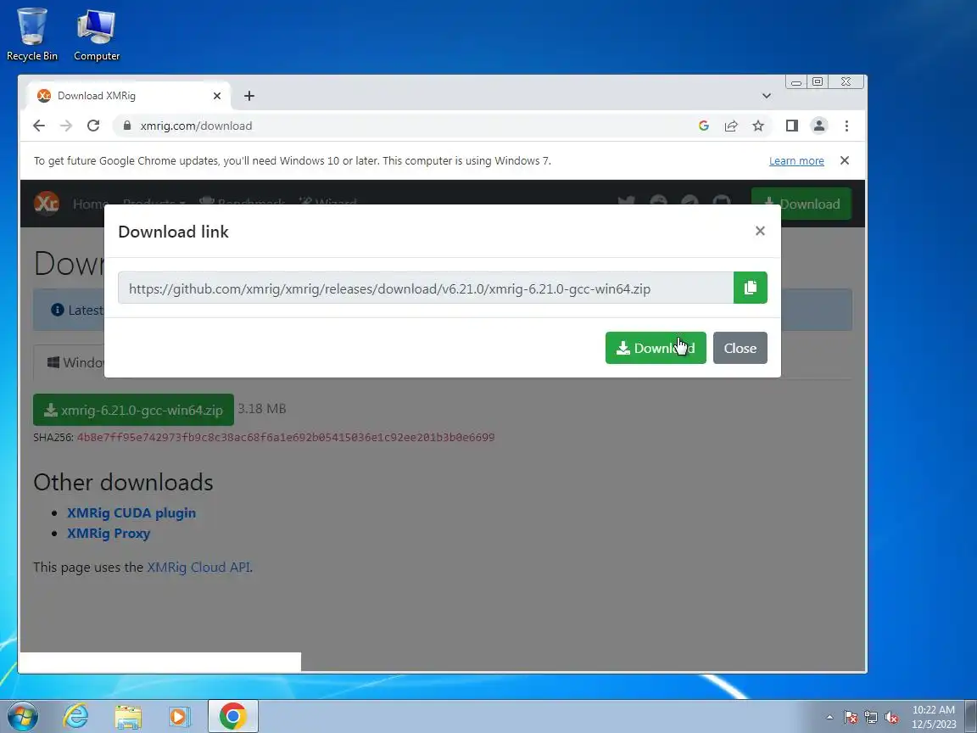Image resolution: width=977 pixels, height=733 pixels.
Task: Open Windows Explorer from the taskbar
Action: [x=128, y=716]
